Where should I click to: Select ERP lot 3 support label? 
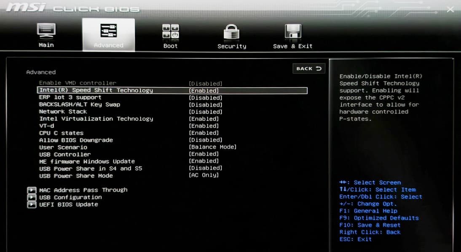click(70, 97)
